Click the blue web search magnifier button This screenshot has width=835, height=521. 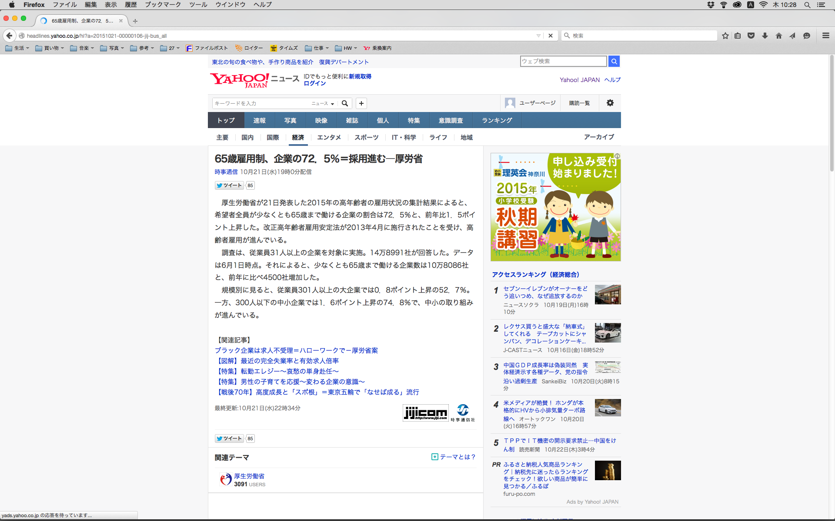point(614,61)
